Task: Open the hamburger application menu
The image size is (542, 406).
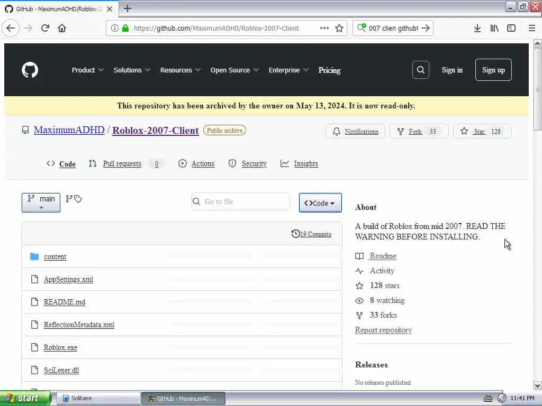Action: coord(532,29)
